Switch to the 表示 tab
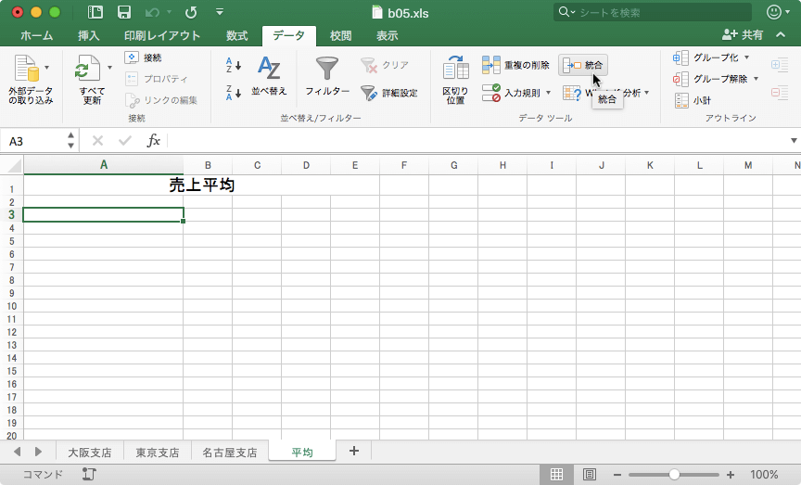This screenshot has height=485, width=801. (387, 35)
